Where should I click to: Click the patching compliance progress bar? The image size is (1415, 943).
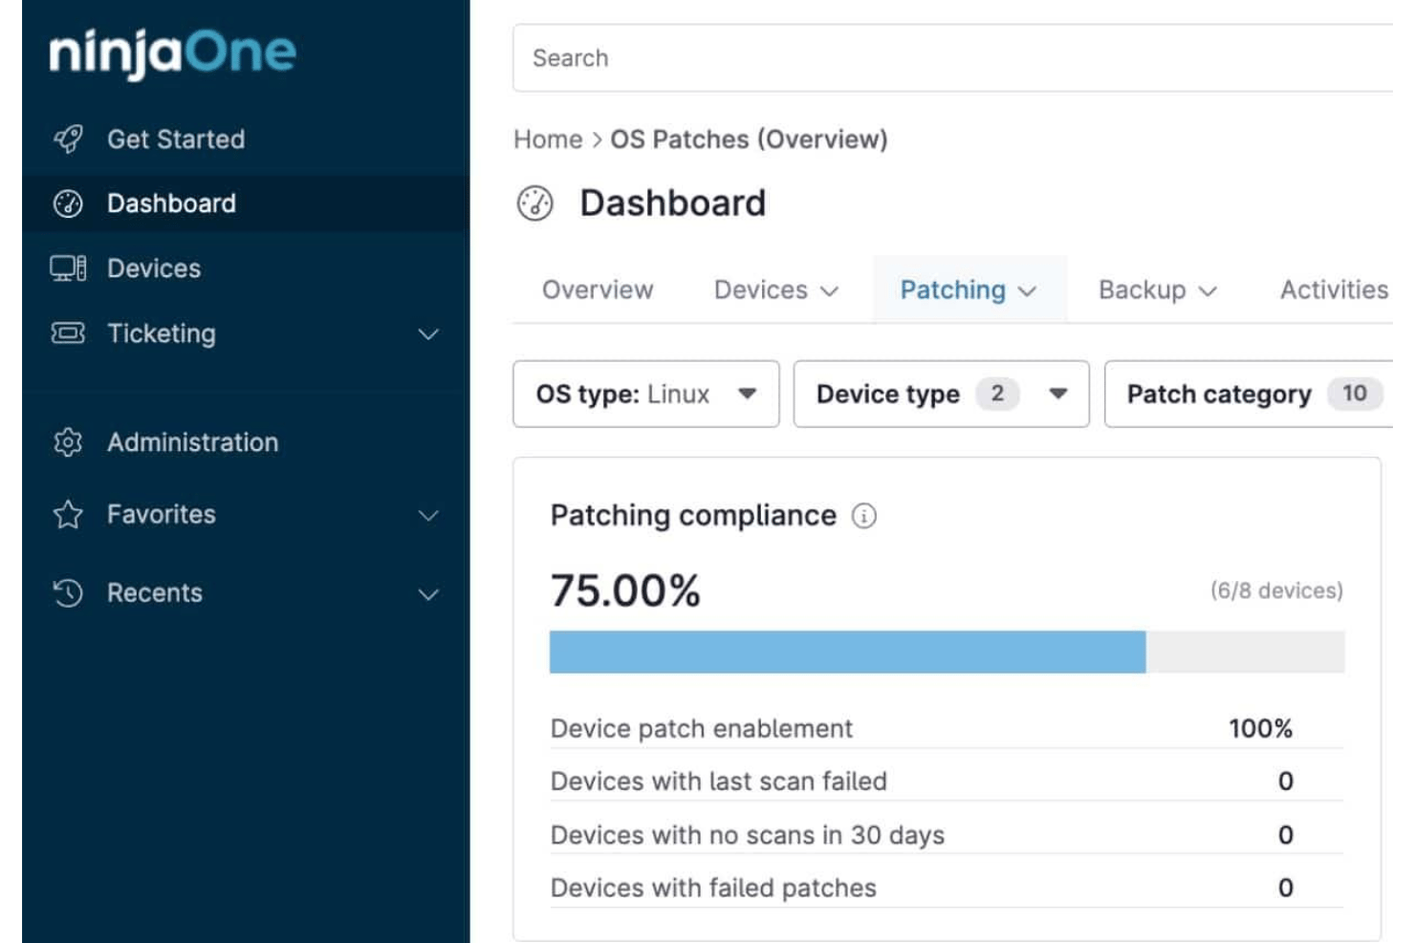pyautogui.click(x=947, y=652)
